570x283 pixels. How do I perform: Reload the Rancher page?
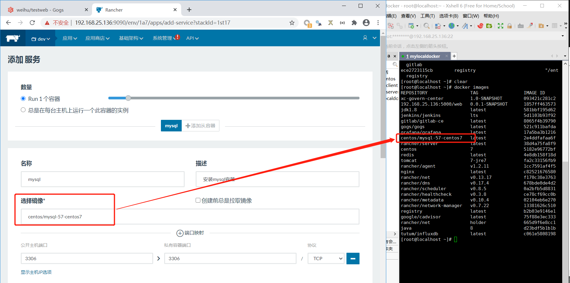[x=32, y=23]
